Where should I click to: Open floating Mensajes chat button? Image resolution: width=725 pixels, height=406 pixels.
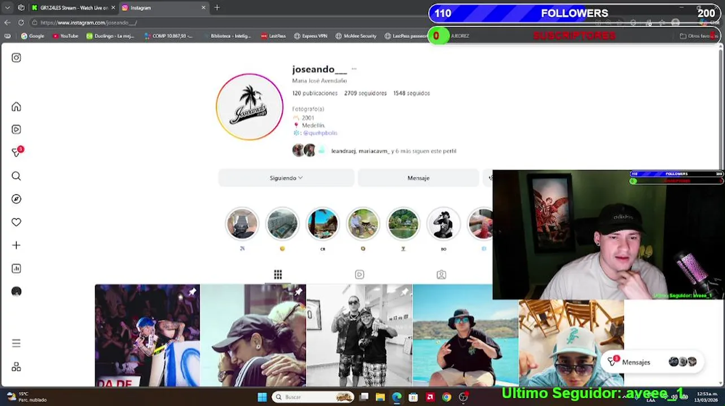[x=652, y=362]
